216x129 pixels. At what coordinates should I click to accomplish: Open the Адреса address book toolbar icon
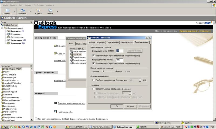(x=38, y=10)
